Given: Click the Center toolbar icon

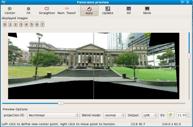Looking at the screenshot, I should pos(10,9).
